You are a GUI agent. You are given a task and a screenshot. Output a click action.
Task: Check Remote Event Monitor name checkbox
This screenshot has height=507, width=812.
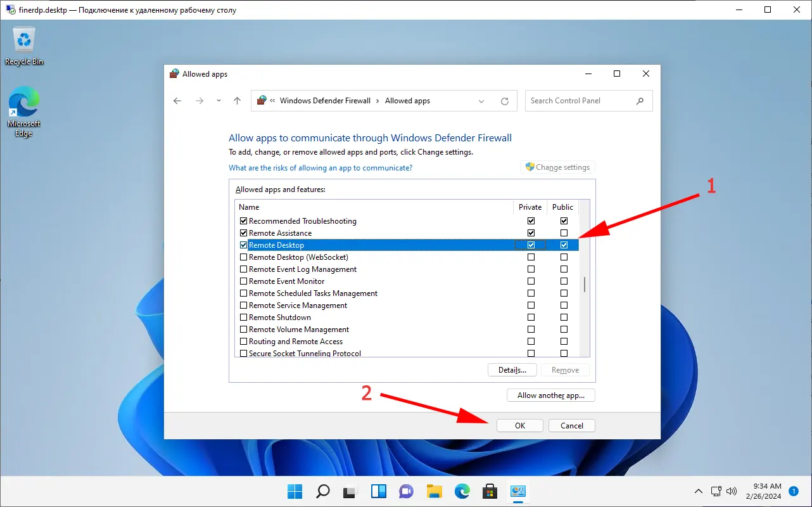[x=243, y=281]
